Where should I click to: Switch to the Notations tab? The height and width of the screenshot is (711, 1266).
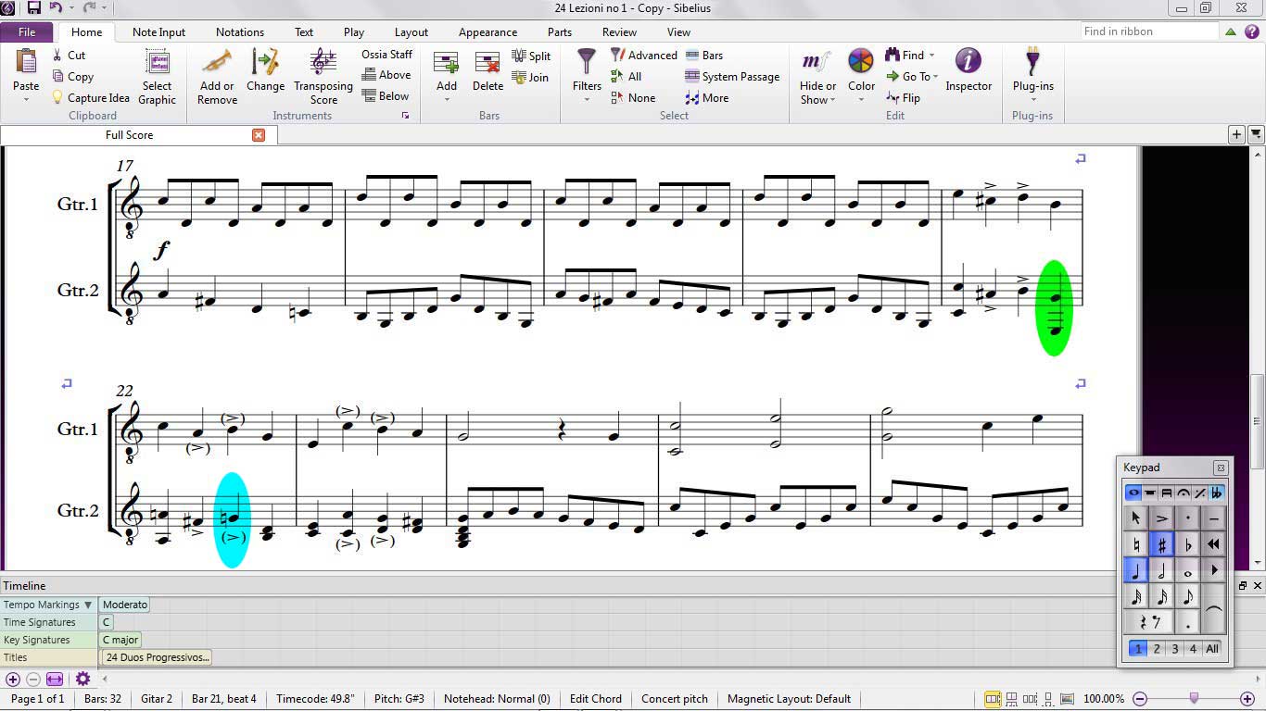(240, 31)
